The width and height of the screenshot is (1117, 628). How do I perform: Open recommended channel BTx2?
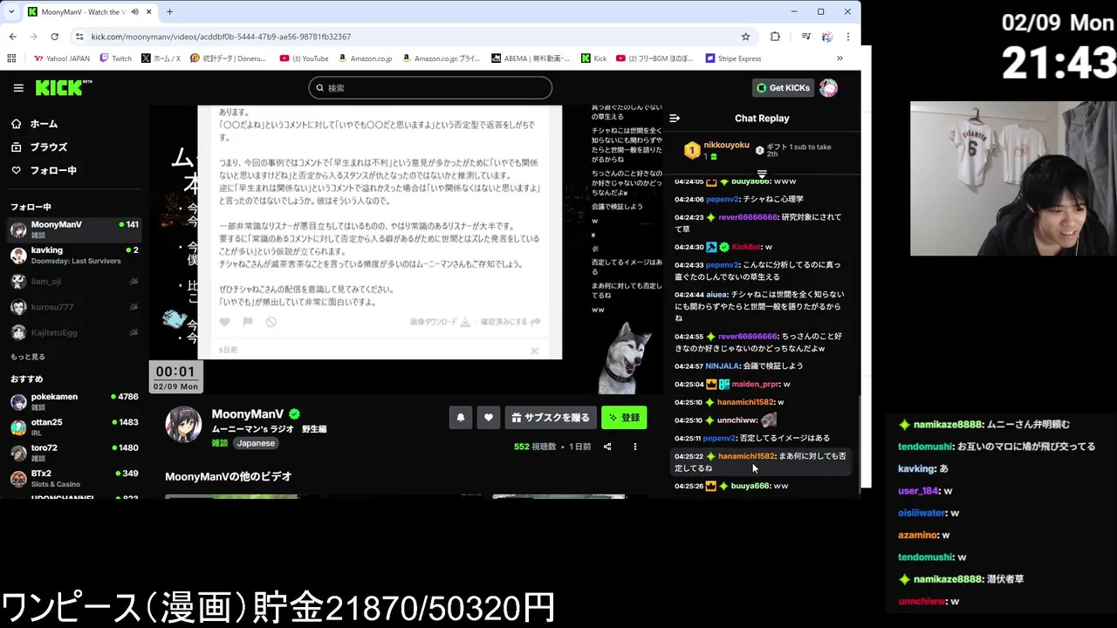pyautogui.click(x=74, y=478)
